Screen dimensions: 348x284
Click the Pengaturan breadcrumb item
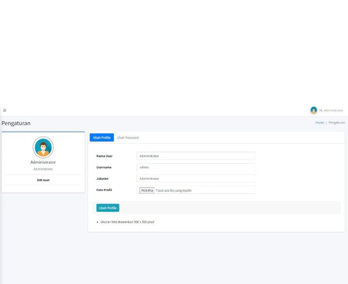337,122
